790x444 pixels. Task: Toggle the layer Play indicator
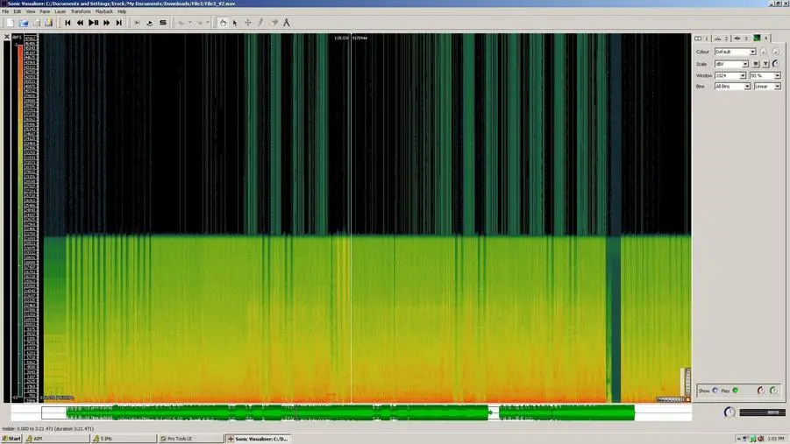point(736,390)
